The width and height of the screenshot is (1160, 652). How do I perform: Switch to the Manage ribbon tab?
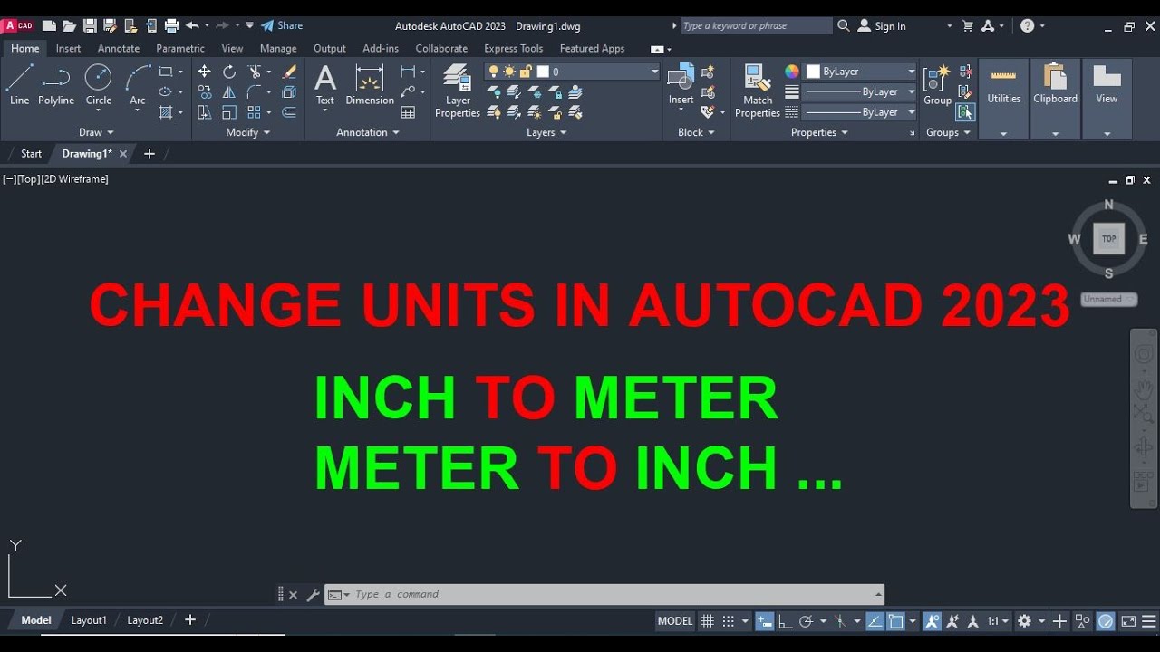coord(278,49)
